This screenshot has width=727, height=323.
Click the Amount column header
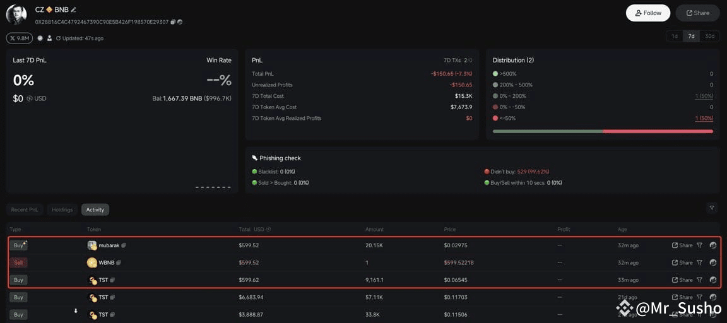tap(374, 230)
